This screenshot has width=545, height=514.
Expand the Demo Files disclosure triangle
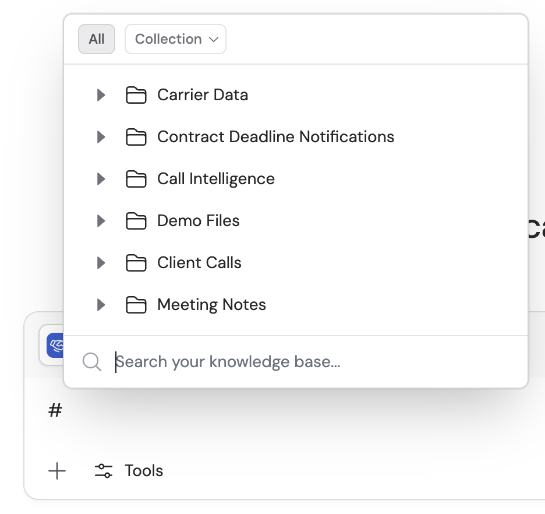pos(101,221)
